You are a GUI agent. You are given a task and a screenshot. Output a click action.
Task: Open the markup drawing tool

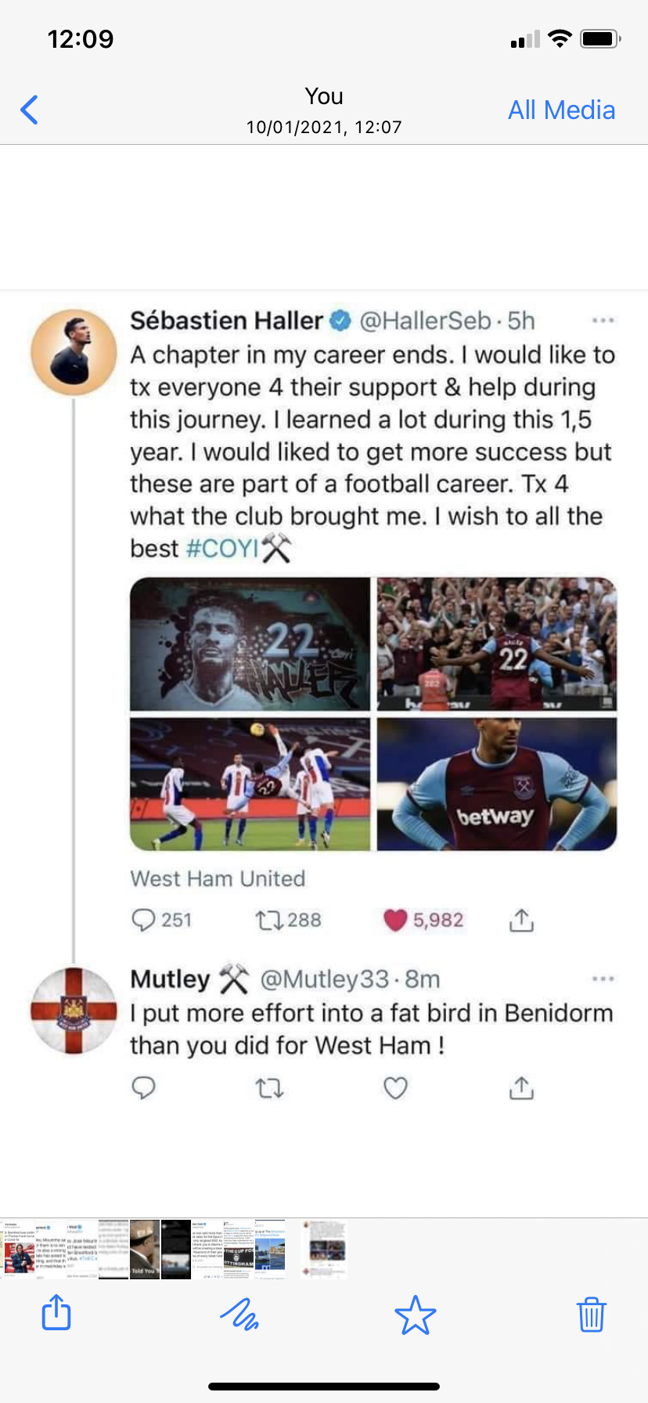[239, 1313]
